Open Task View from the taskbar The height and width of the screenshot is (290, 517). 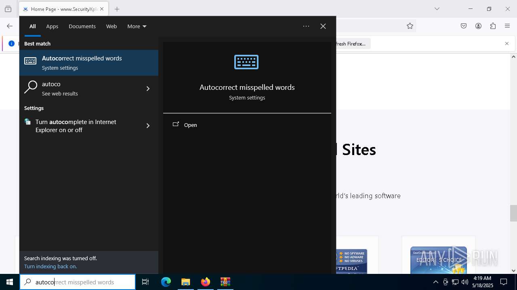coord(145,282)
